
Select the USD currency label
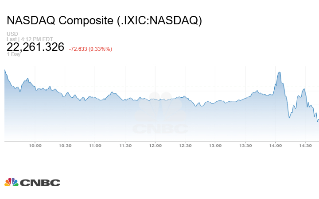(12, 34)
